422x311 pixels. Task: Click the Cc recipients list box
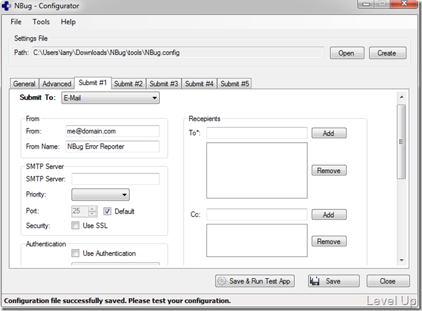[x=257, y=240]
